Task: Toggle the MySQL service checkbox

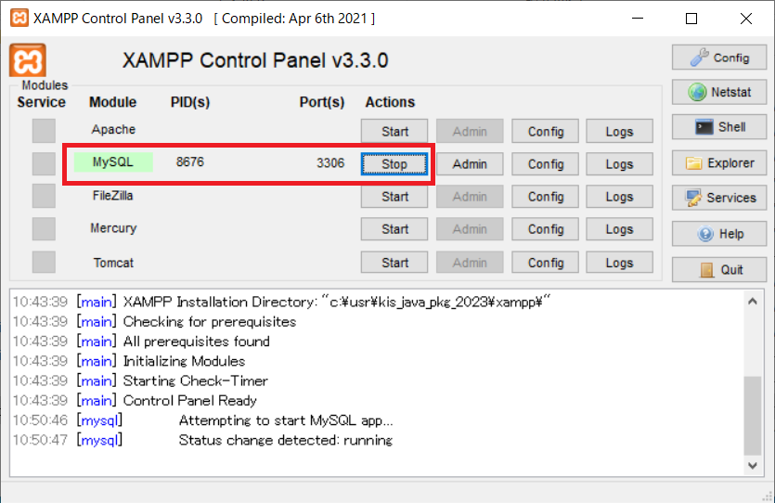Action: [44, 163]
